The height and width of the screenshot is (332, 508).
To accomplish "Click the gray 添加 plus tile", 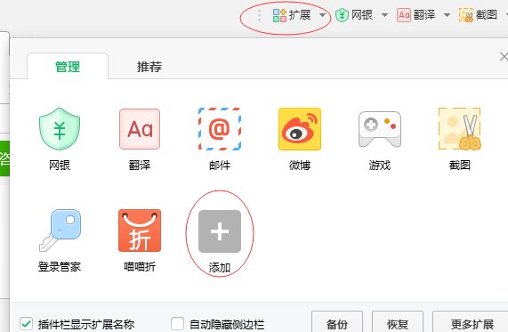I will [220, 231].
